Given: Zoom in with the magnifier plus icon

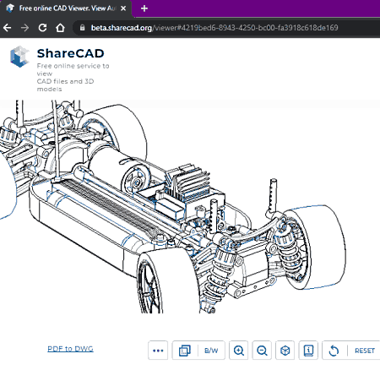Looking at the screenshot, I should (238, 351).
